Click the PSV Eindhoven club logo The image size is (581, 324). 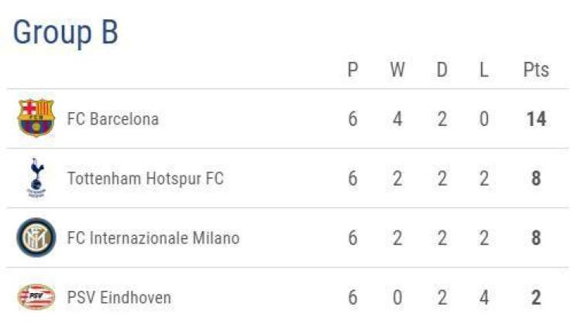(36, 297)
